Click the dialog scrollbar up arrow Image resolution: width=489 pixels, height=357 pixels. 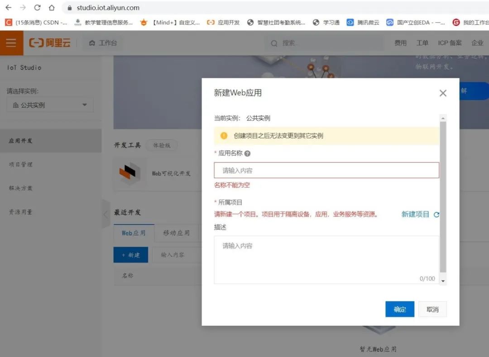(x=443, y=118)
